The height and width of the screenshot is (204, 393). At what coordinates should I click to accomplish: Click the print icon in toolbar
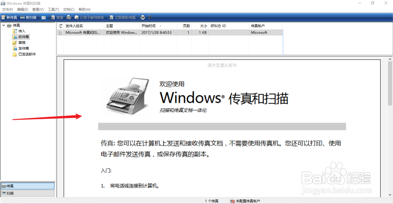pos(143,17)
